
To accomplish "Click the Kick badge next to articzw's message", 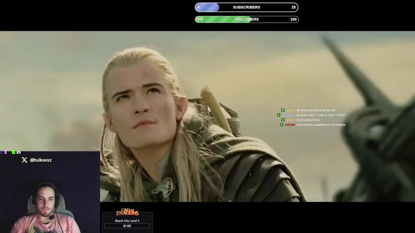I will (281, 125).
